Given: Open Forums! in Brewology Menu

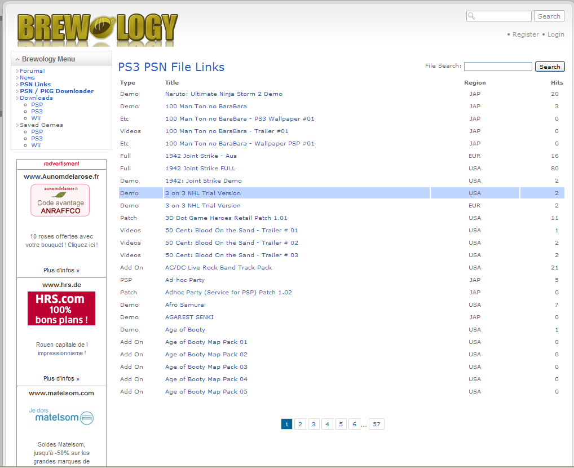Looking at the screenshot, I should click(x=32, y=70).
